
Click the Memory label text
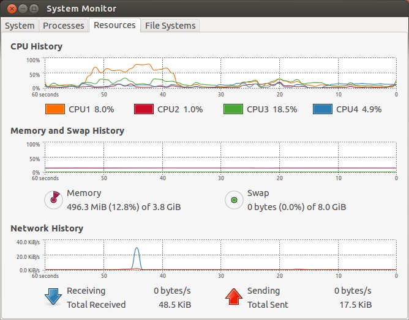coord(84,193)
